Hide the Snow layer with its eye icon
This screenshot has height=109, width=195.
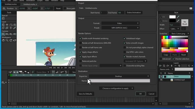coord(161,77)
